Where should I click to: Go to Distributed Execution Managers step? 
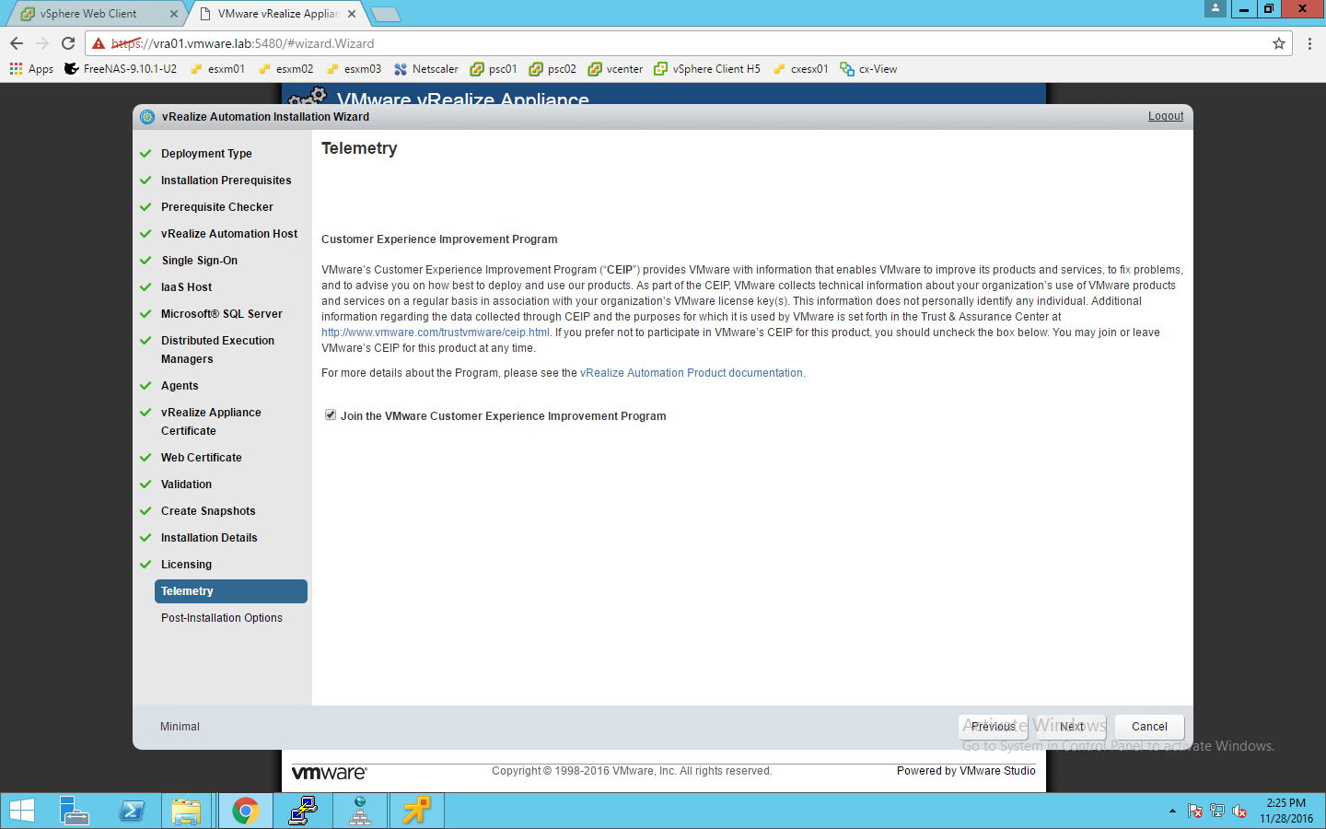[217, 350]
